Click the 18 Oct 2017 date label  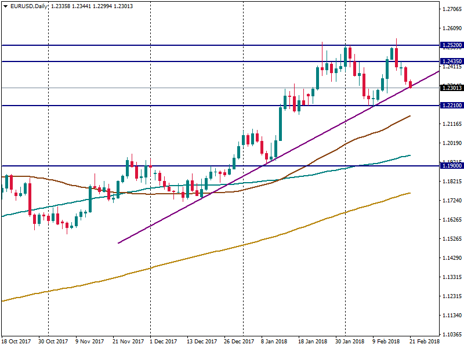(15, 342)
